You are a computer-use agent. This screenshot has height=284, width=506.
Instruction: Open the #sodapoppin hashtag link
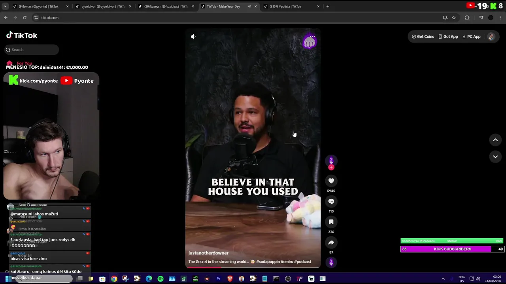268,262
